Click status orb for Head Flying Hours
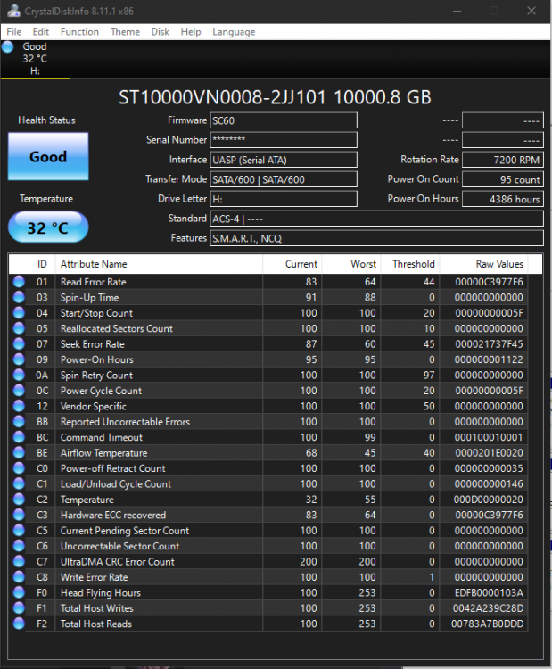This screenshot has height=669, width=552. pos(19,592)
